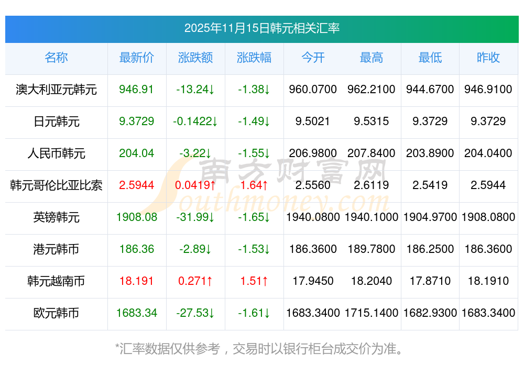The width and height of the screenshot is (524, 365).
Task: Click change amount -3.22↓
Action: [195, 153]
